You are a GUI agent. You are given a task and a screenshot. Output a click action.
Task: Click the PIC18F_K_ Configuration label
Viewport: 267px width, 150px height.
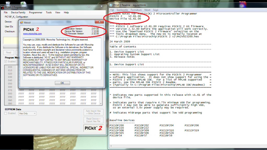pyautogui.click(x=16, y=17)
